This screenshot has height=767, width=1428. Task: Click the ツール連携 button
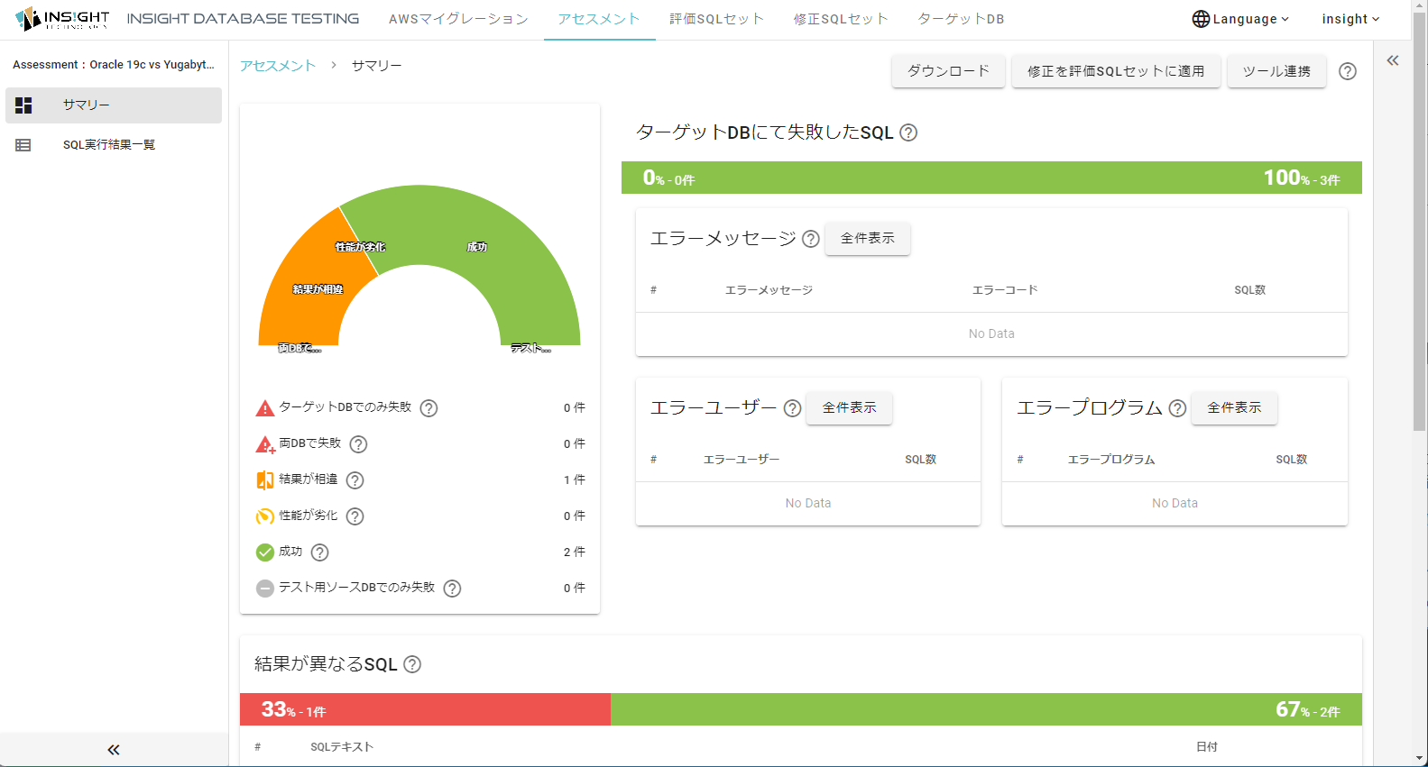click(1276, 71)
